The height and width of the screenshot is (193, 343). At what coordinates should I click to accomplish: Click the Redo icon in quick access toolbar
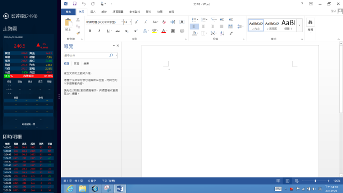tap(93, 4)
